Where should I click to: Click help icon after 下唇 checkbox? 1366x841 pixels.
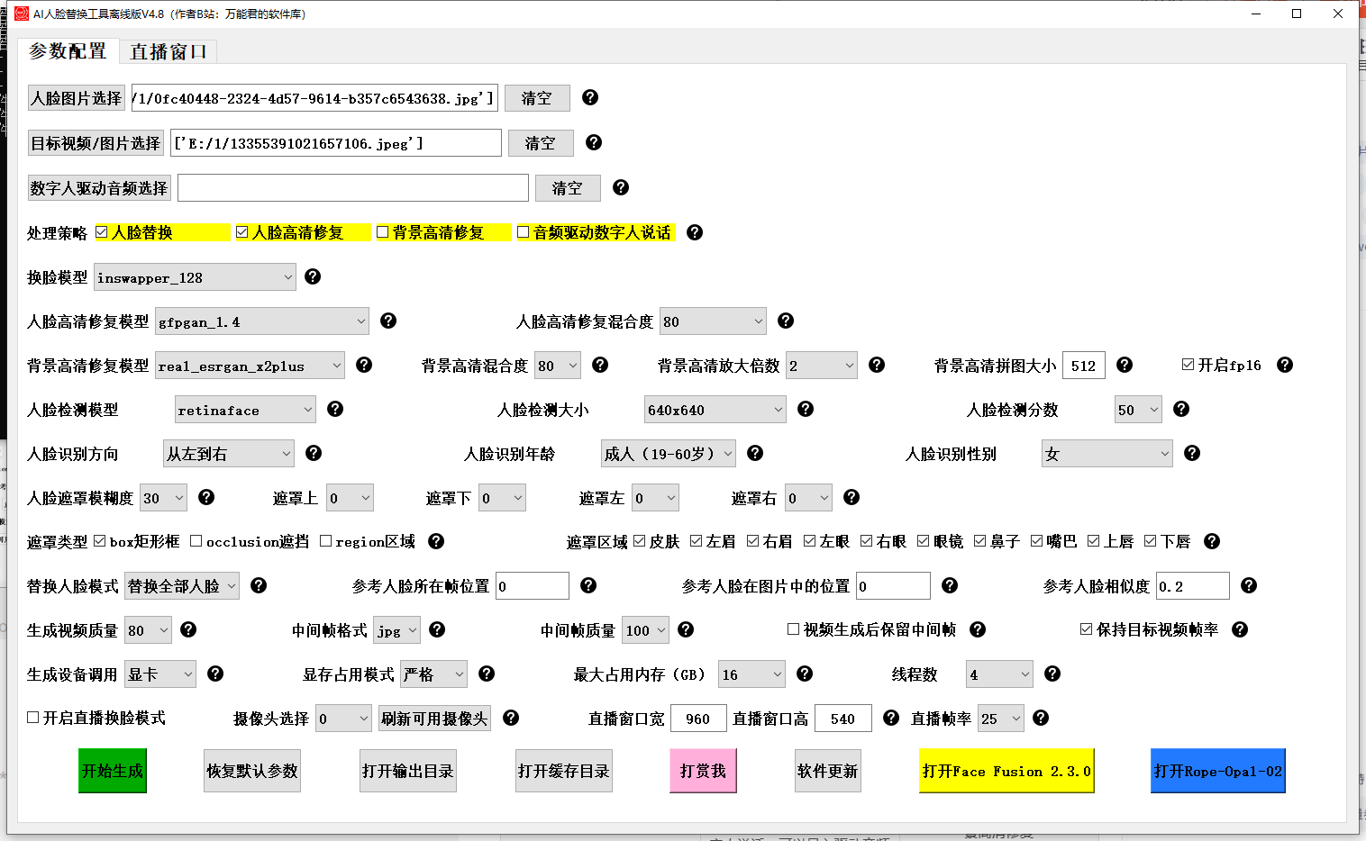click(1212, 541)
